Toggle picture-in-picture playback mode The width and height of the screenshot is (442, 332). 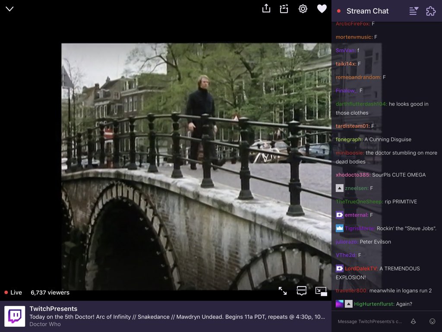[x=322, y=292]
